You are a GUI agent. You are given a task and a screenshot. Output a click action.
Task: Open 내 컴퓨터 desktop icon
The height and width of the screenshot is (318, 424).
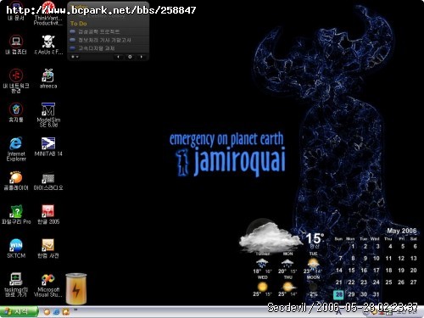point(16,45)
